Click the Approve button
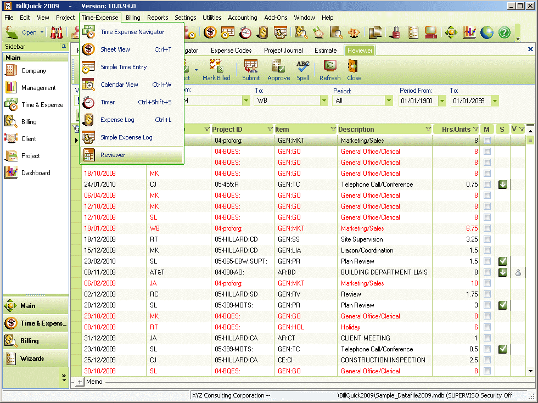Image resolution: width=538 pixels, height=403 pixels. tap(279, 70)
